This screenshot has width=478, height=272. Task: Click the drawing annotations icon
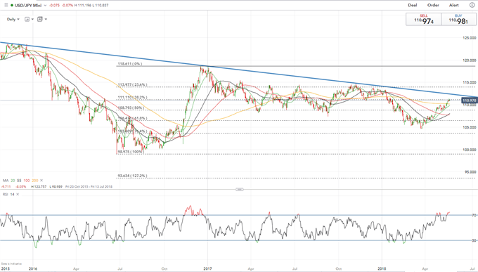(x=39, y=19)
